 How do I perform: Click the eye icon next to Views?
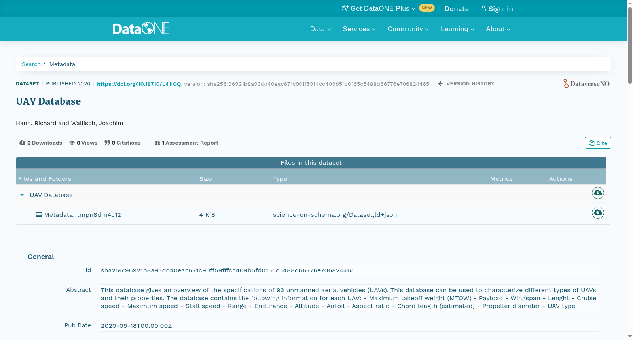coord(72,143)
